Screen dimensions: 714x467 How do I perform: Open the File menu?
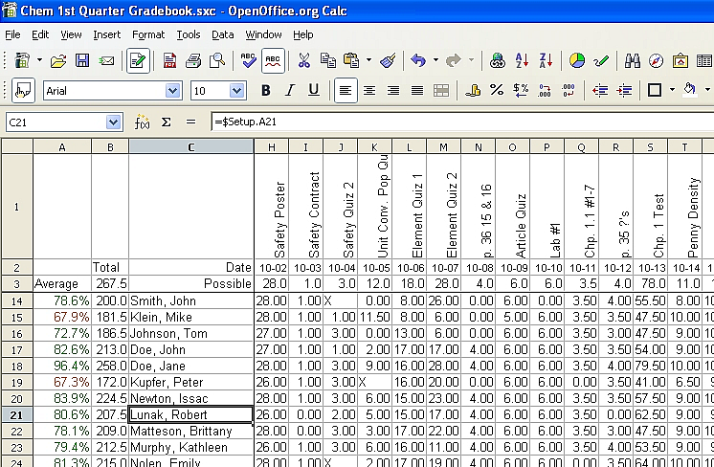pyautogui.click(x=12, y=34)
